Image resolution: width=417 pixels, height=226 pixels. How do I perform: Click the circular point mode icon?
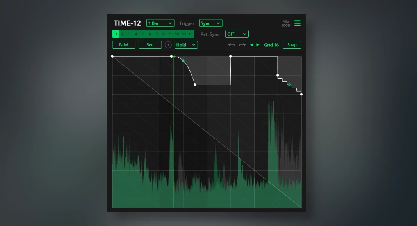point(168,45)
